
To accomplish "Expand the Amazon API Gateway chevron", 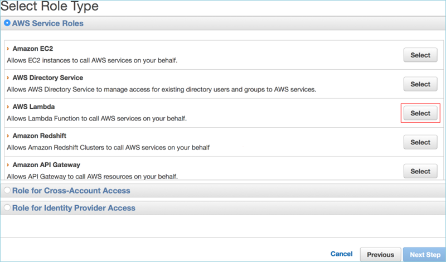I will pyautogui.click(x=8, y=164).
